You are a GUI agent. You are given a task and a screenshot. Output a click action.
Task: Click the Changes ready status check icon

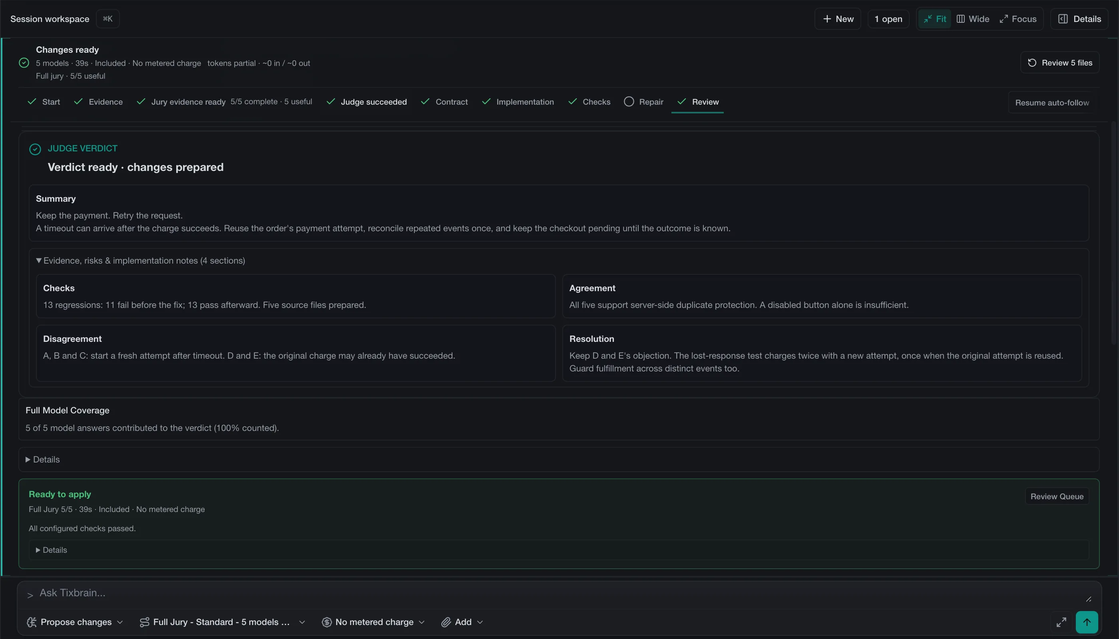24,63
